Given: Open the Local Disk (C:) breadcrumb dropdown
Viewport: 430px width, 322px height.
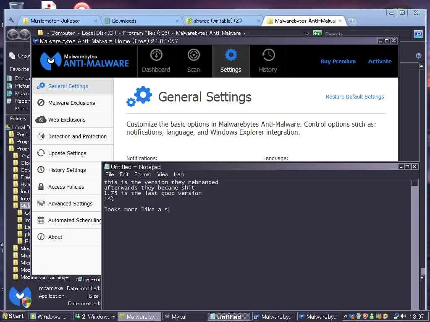Looking at the screenshot, I should coord(120,33).
